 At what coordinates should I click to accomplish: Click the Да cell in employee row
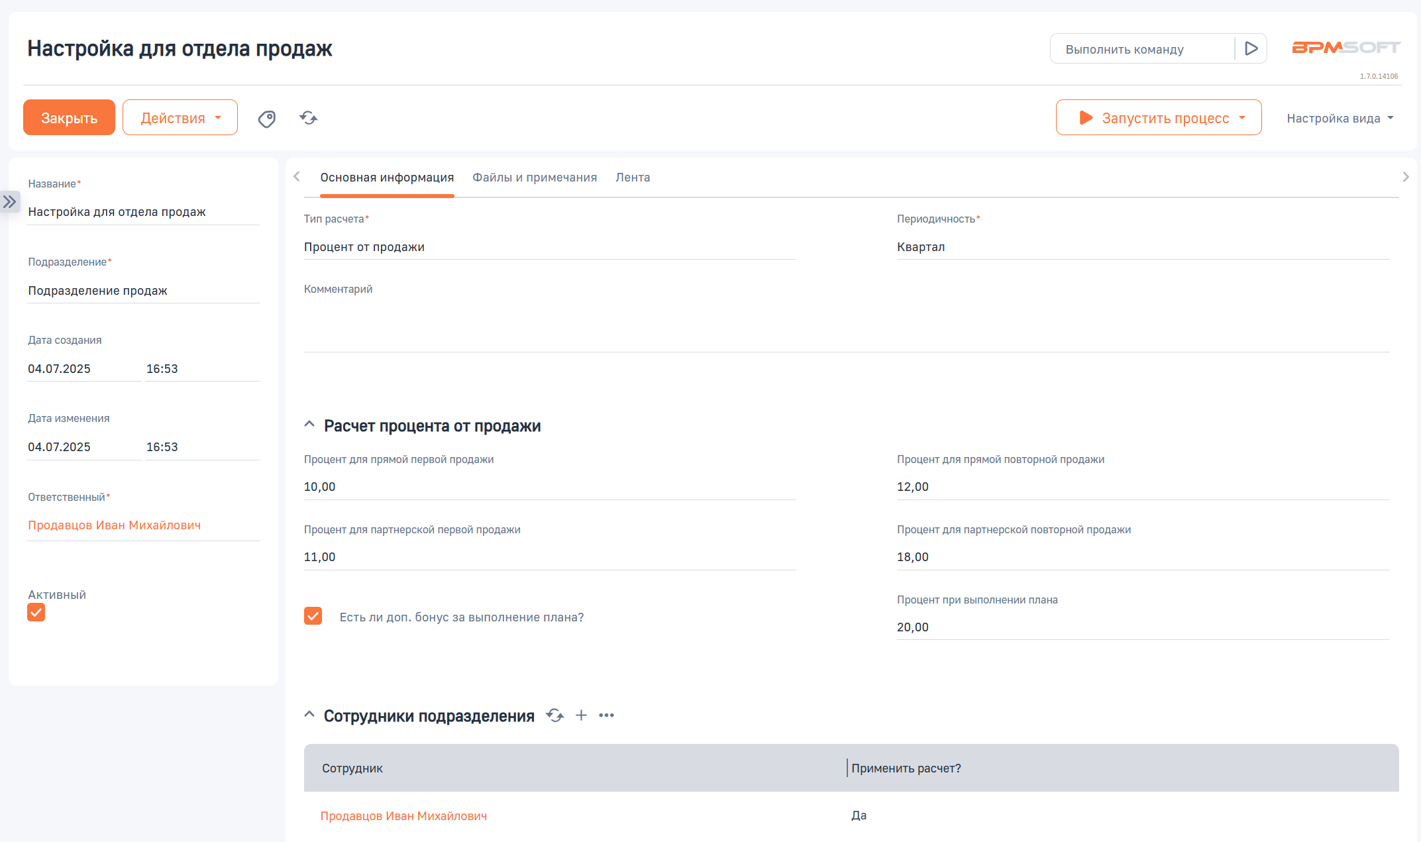(x=859, y=816)
